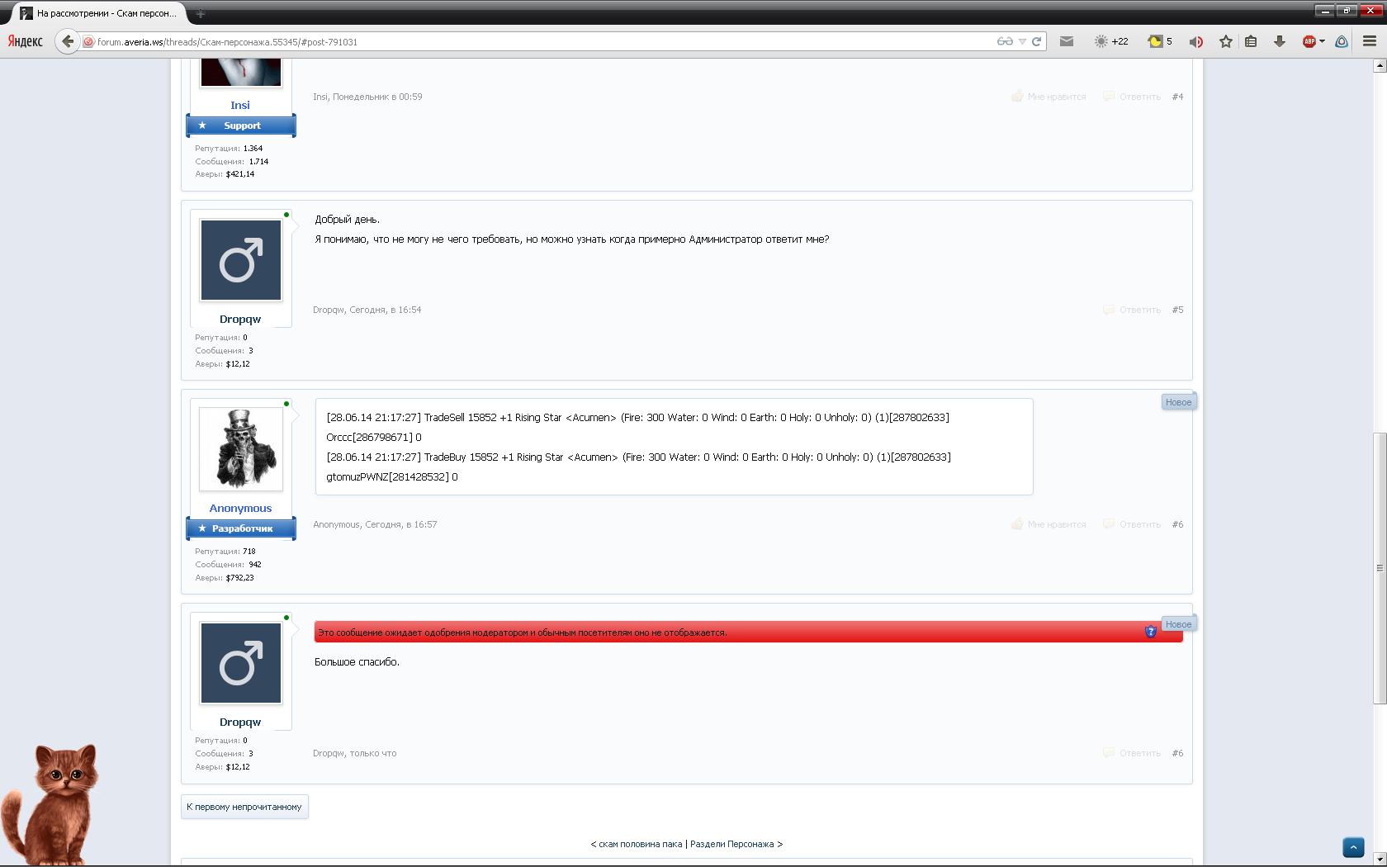Open the weather widget showing +22
Viewport: 1387px width, 867px height.
(x=1111, y=41)
